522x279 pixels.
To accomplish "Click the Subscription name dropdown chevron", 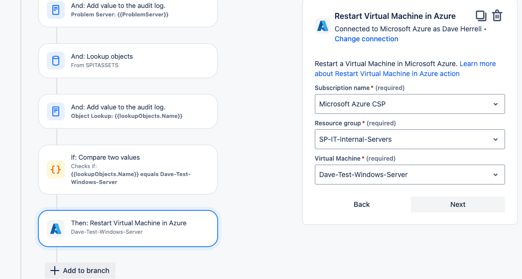I will pyautogui.click(x=496, y=104).
